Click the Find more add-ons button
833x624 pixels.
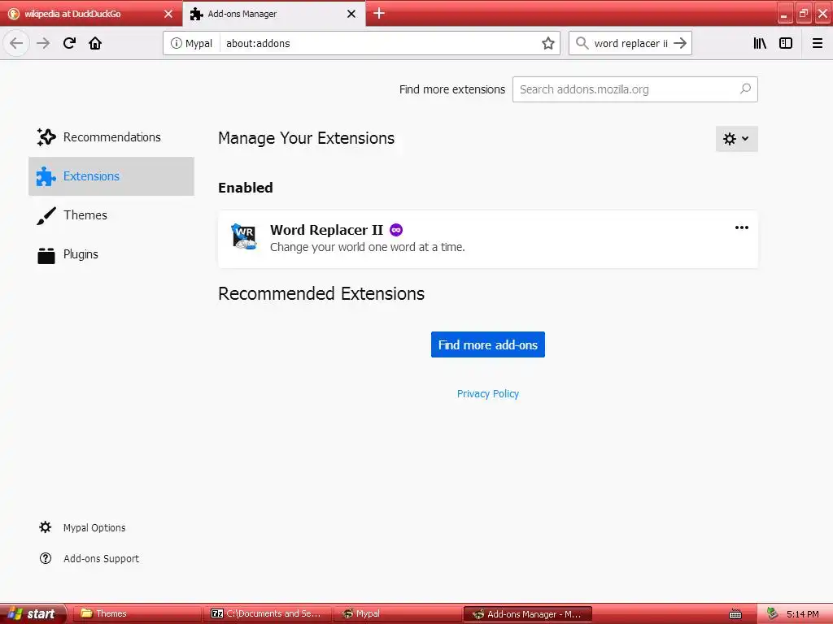[x=488, y=344]
